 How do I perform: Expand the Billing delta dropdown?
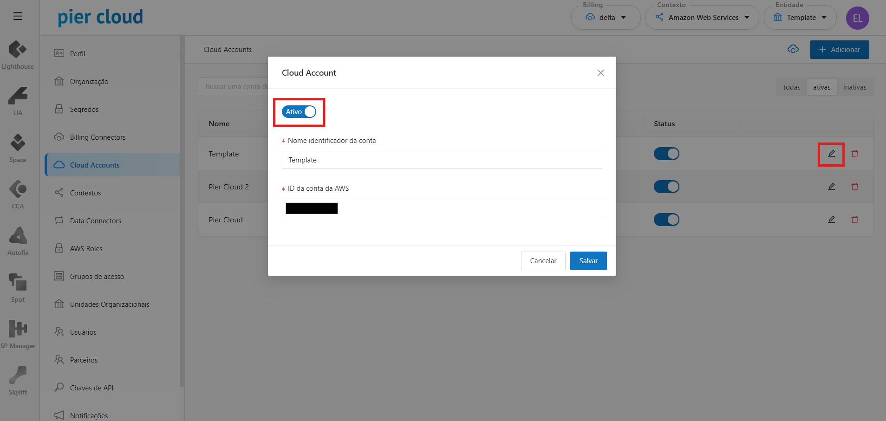click(606, 18)
